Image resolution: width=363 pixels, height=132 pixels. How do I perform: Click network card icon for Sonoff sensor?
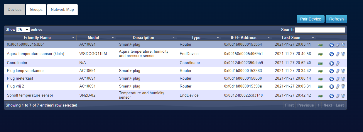click(x=320, y=96)
